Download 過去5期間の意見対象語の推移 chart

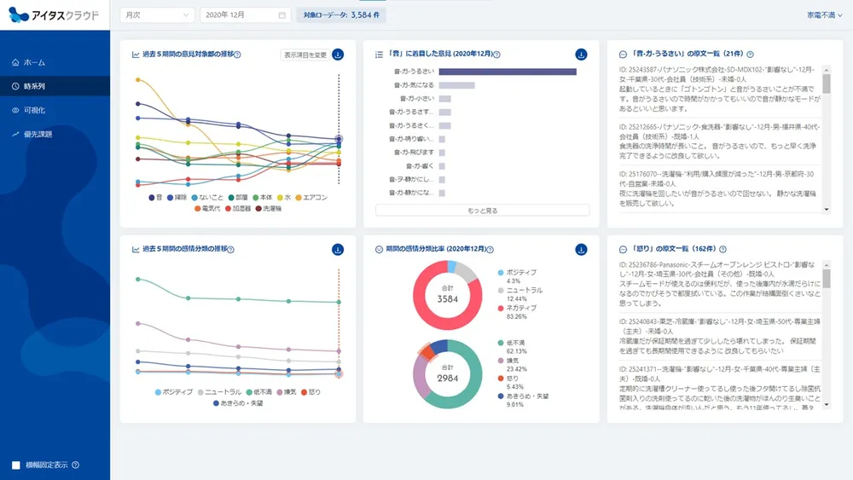click(338, 55)
